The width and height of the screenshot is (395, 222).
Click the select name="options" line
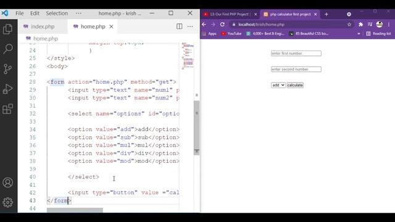(x=123, y=113)
